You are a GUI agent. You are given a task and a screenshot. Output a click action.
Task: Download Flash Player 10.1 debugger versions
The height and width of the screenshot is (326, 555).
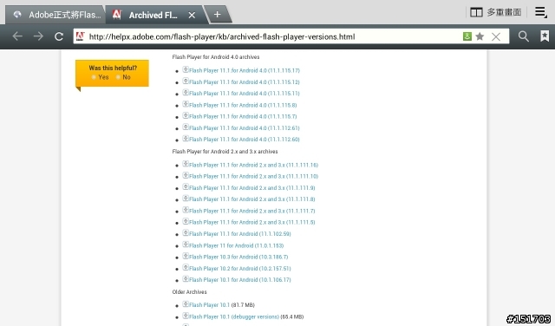tap(234, 316)
